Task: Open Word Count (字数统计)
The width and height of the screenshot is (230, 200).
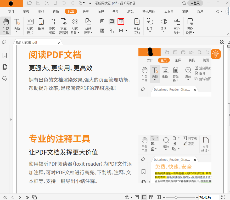Action: pyautogui.click(x=177, y=25)
